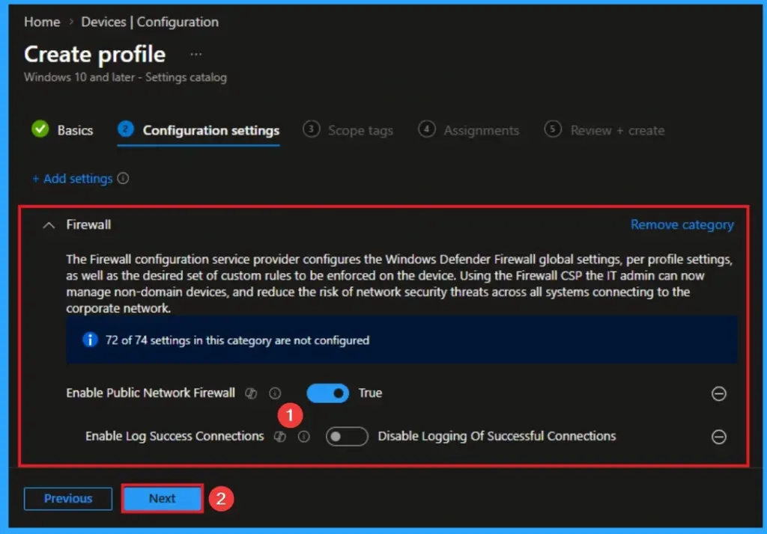Image resolution: width=767 pixels, height=534 pixels.
Task: Click the half-circle icon next to Enable Public Network Firewall
Action: (252, 393)
